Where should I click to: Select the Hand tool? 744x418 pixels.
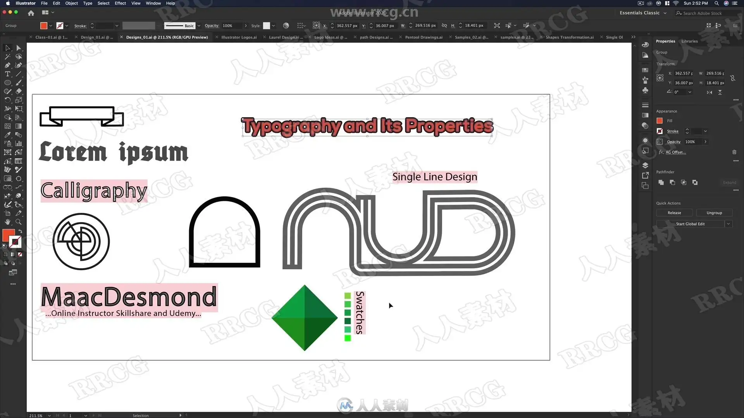(7, 222)
